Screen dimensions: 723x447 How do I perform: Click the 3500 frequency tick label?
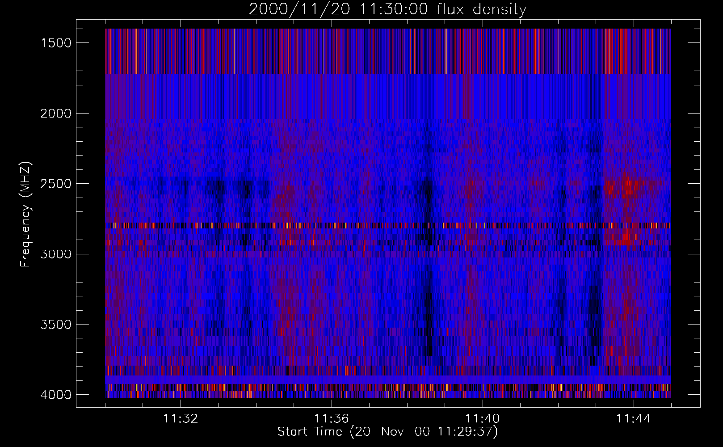click(56, 325)
